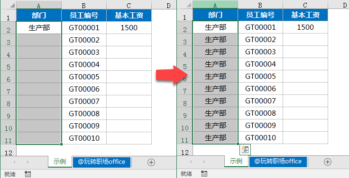
Task: Click the 基本工资 header cell in right sheet
Action: click(305, 15)
